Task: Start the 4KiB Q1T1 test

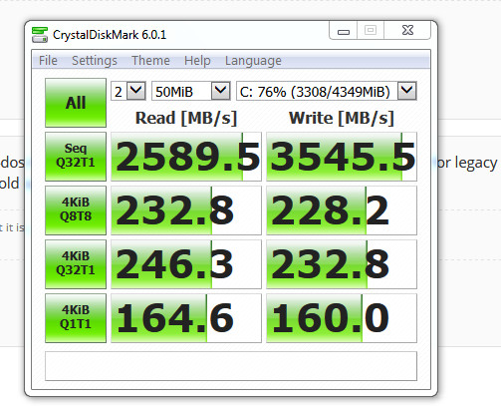Action: (76, 318)
